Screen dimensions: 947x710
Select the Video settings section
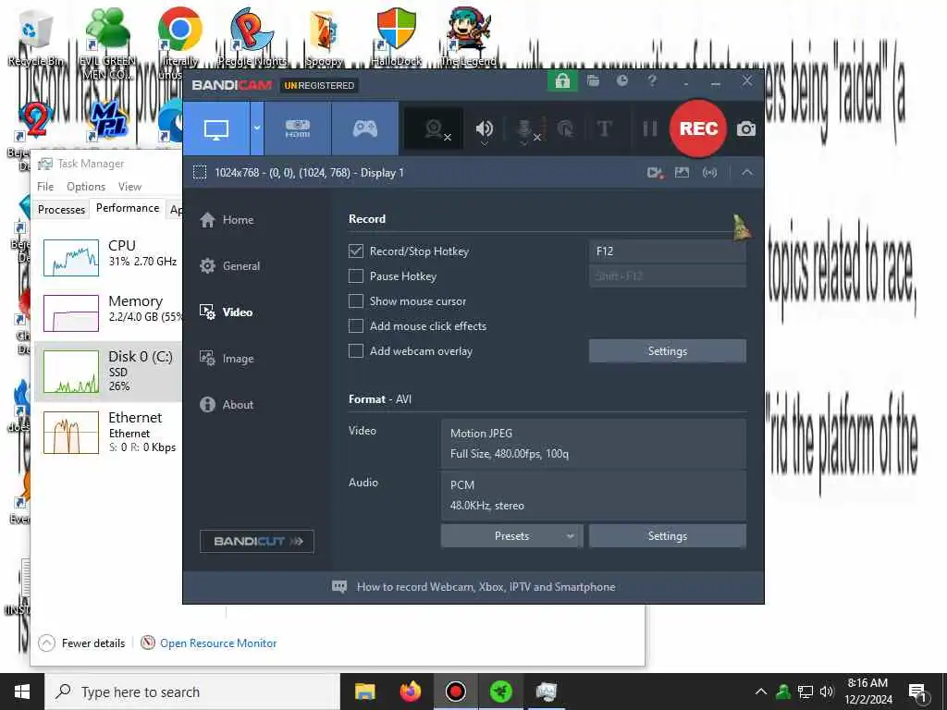click(x=226, y=312)
